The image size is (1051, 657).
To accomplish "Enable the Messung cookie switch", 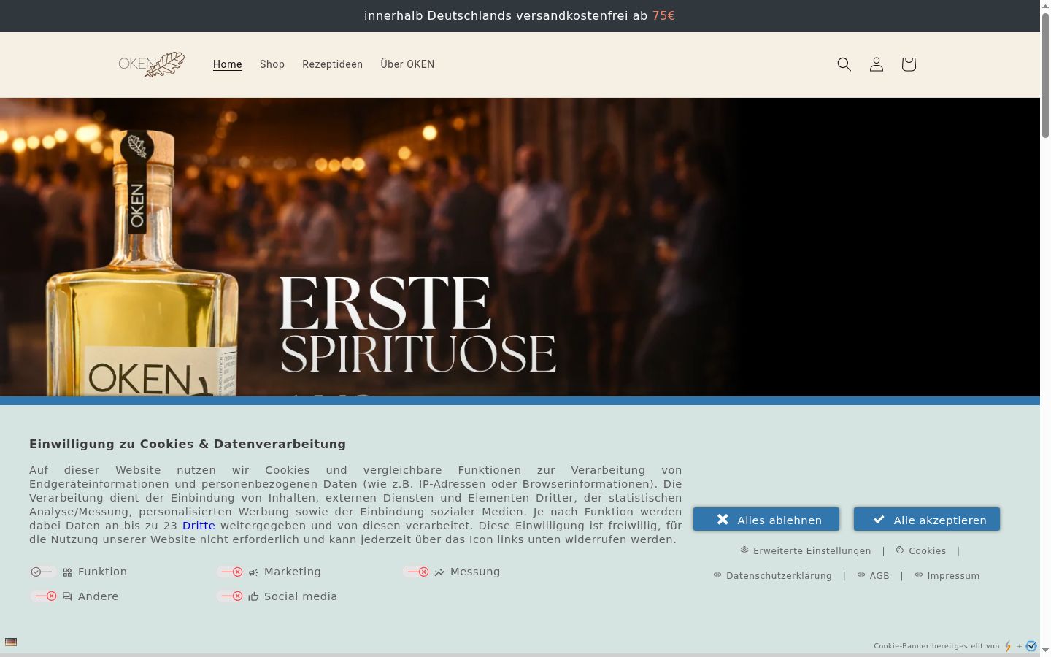I will pyautogui.click(x=417, y=572).
